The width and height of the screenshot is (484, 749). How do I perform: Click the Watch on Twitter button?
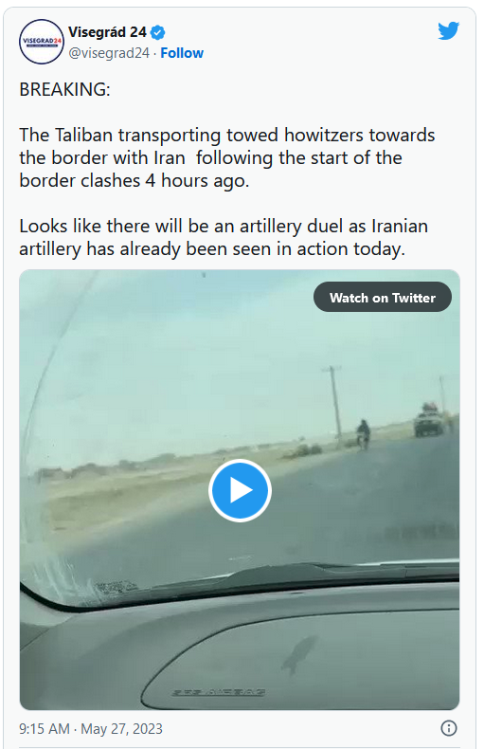[x=383, y=297]
